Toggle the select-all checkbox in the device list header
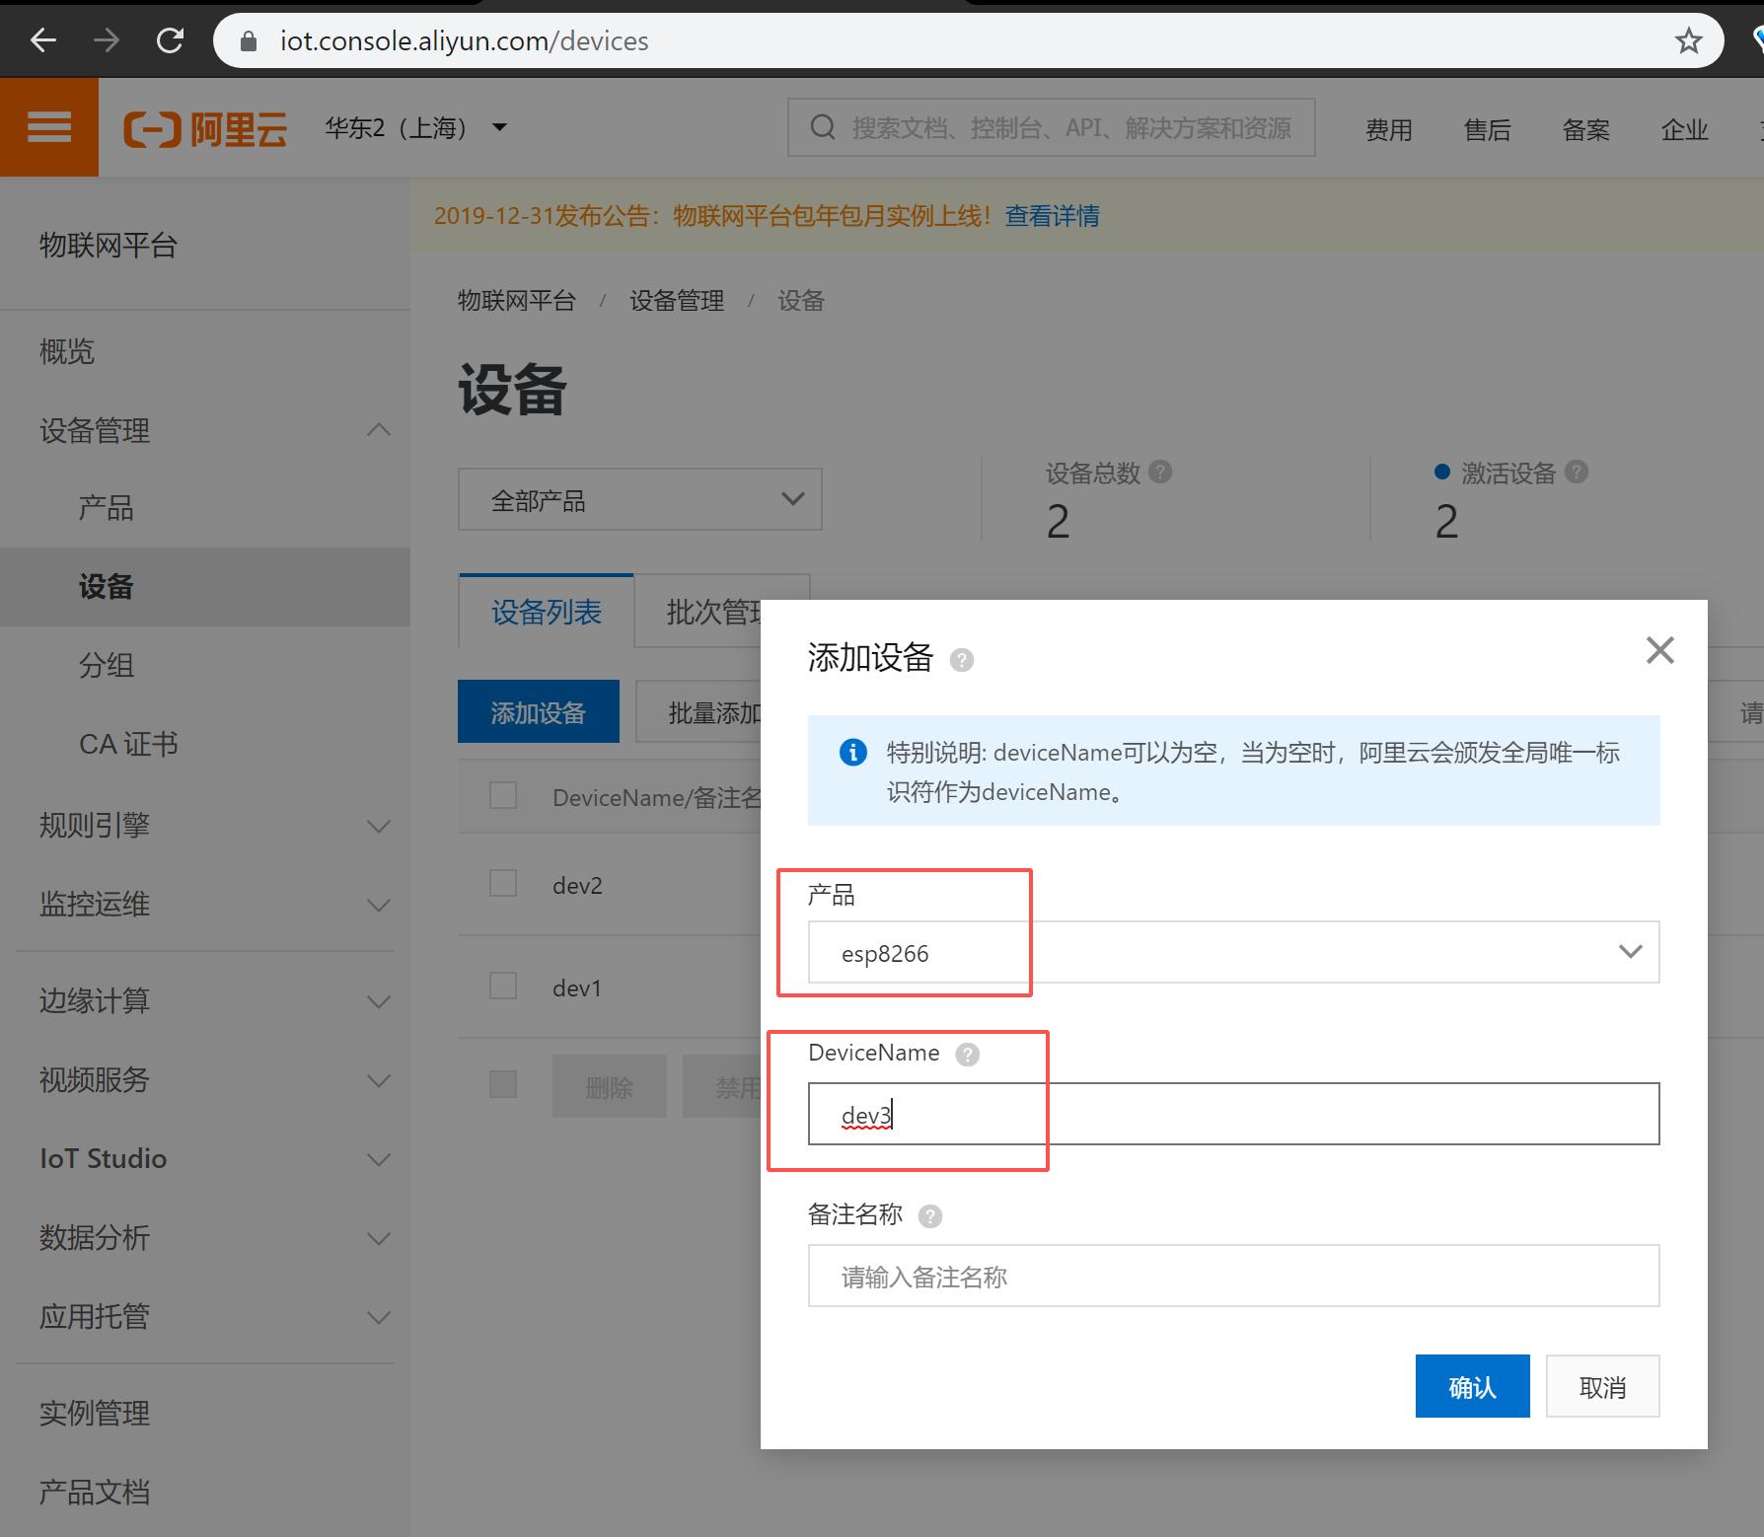 (x=502, y=795)
